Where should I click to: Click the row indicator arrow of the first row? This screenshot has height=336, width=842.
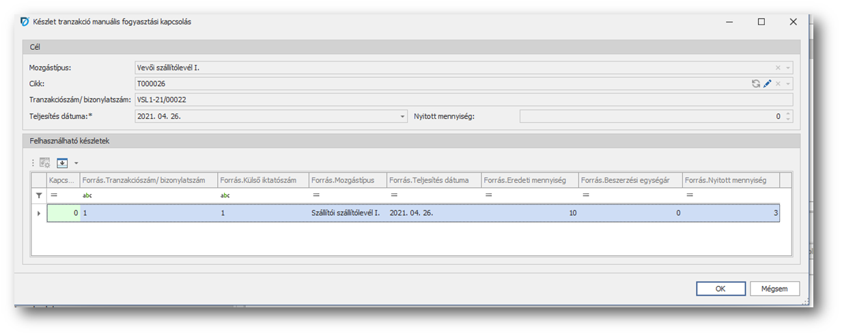(x=39, y=213)
